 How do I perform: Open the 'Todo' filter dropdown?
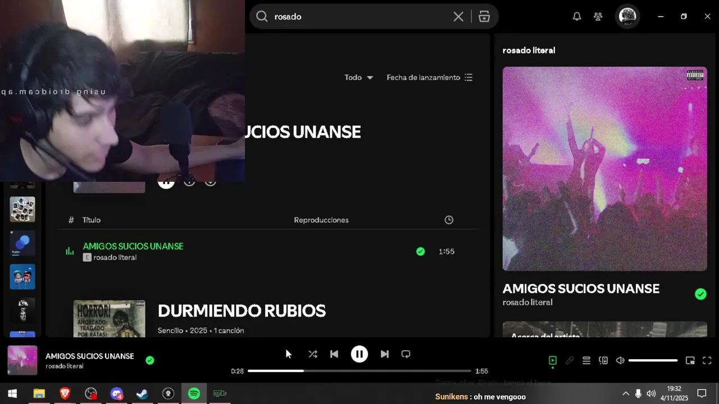point(359,77)
